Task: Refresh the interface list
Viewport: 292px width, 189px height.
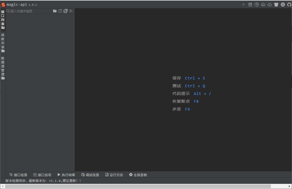Action: 60,11
